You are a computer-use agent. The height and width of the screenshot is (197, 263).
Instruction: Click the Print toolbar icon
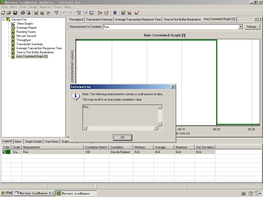coord(23,13)
